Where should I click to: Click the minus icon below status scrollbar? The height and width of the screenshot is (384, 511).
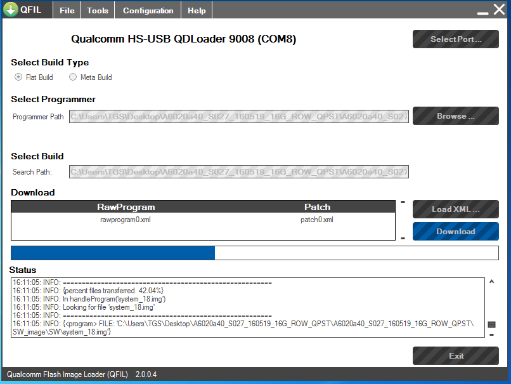click(492, 334)
